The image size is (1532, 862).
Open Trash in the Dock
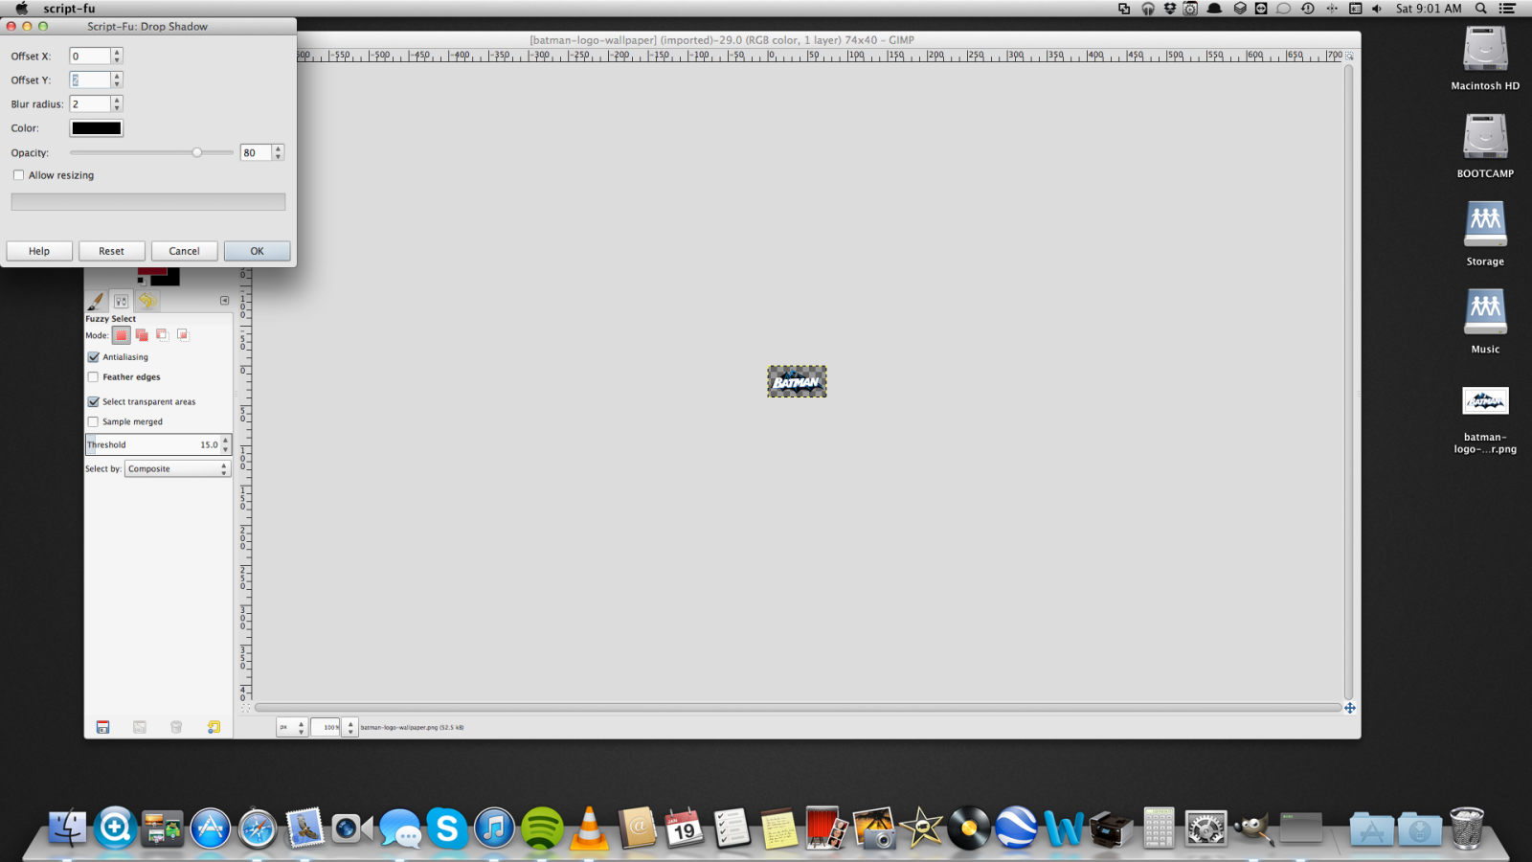click(x=1467, y=828)
